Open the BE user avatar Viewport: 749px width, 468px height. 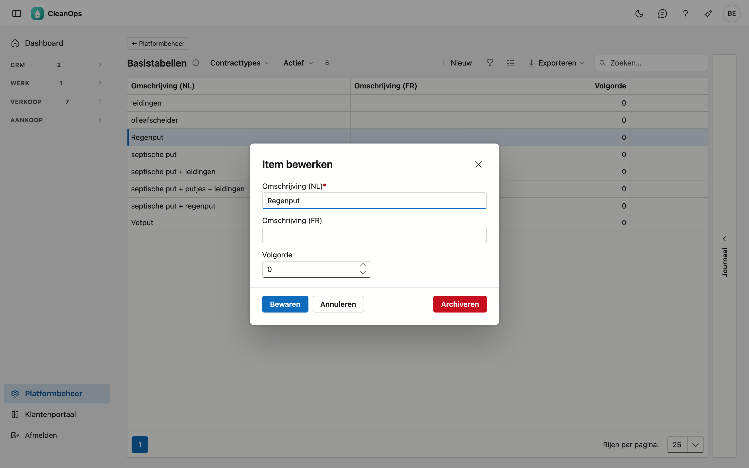731,13
